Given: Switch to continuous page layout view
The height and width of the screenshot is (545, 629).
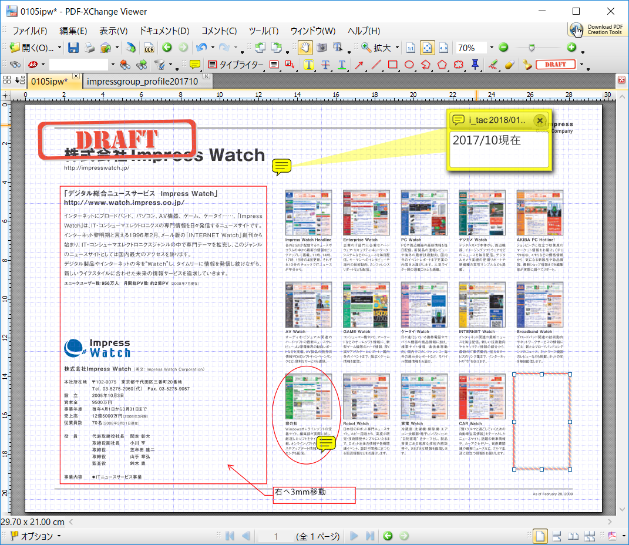Looking at the screenshot, I should coord(557,536).
